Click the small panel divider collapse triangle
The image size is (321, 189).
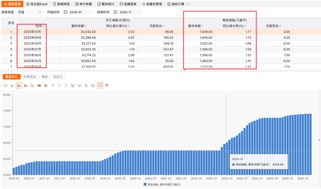click(185, 70)
